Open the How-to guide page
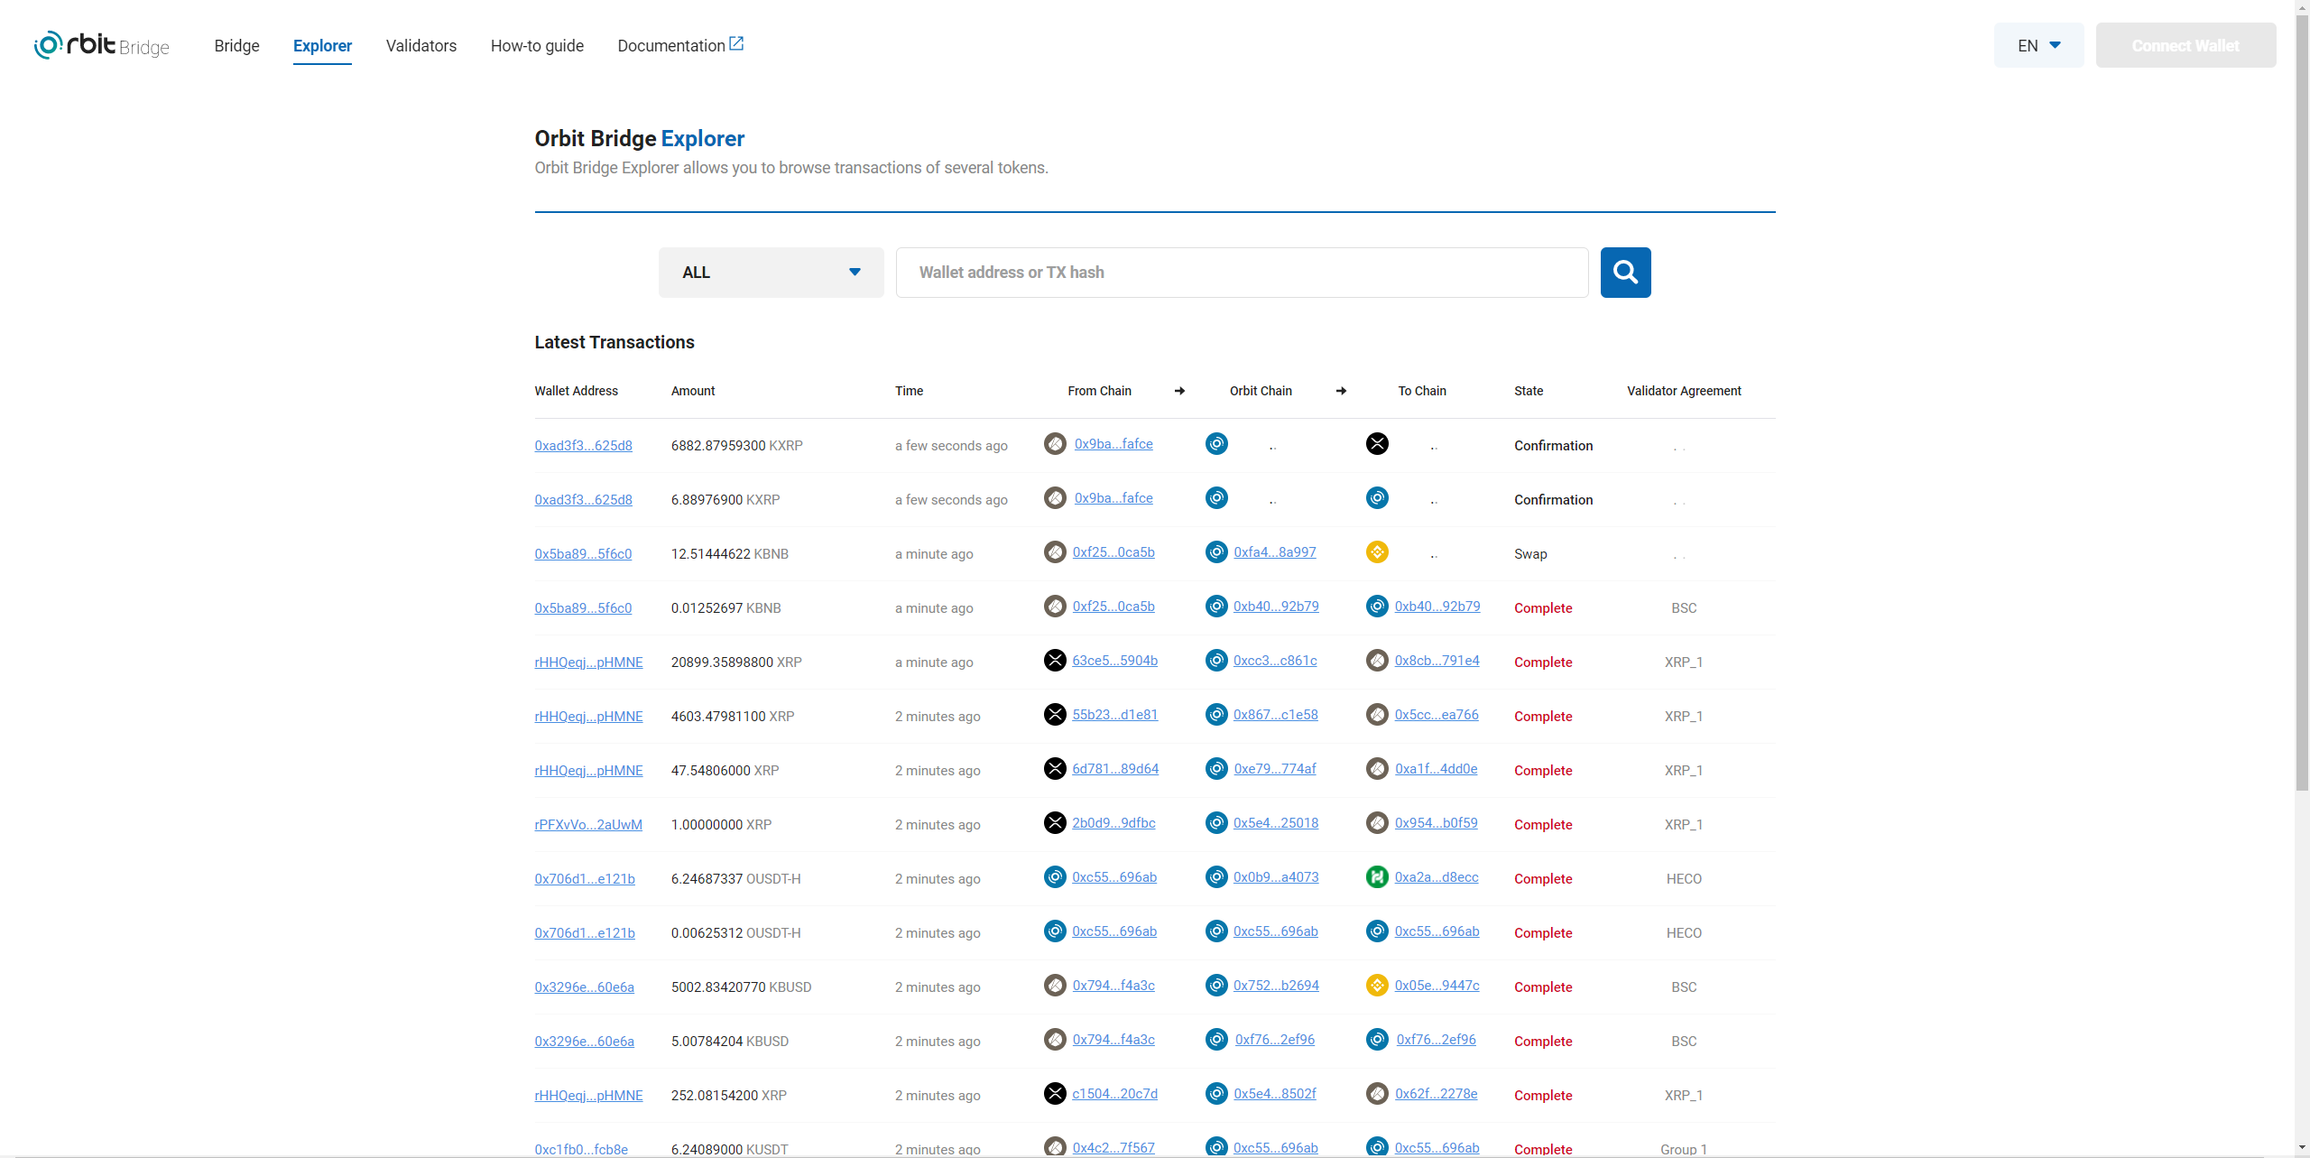This screenshot has width=2310, height=1158. [537, 46]
